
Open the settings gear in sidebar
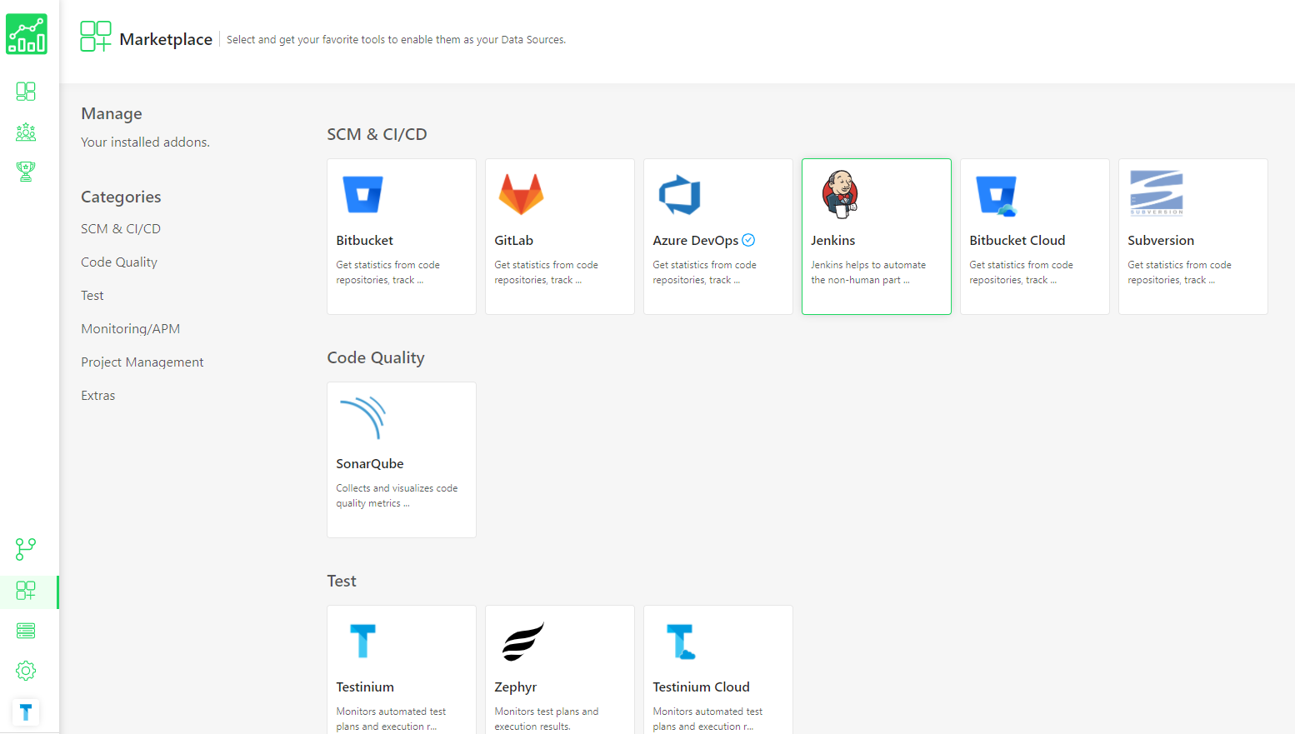click(26, 671)
